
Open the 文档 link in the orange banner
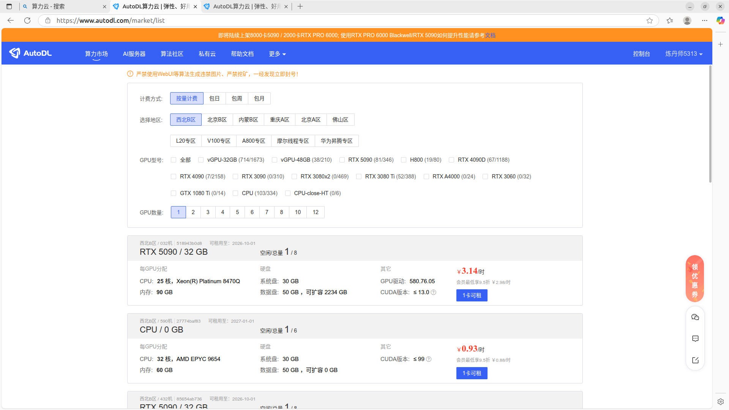click(490, 35)
